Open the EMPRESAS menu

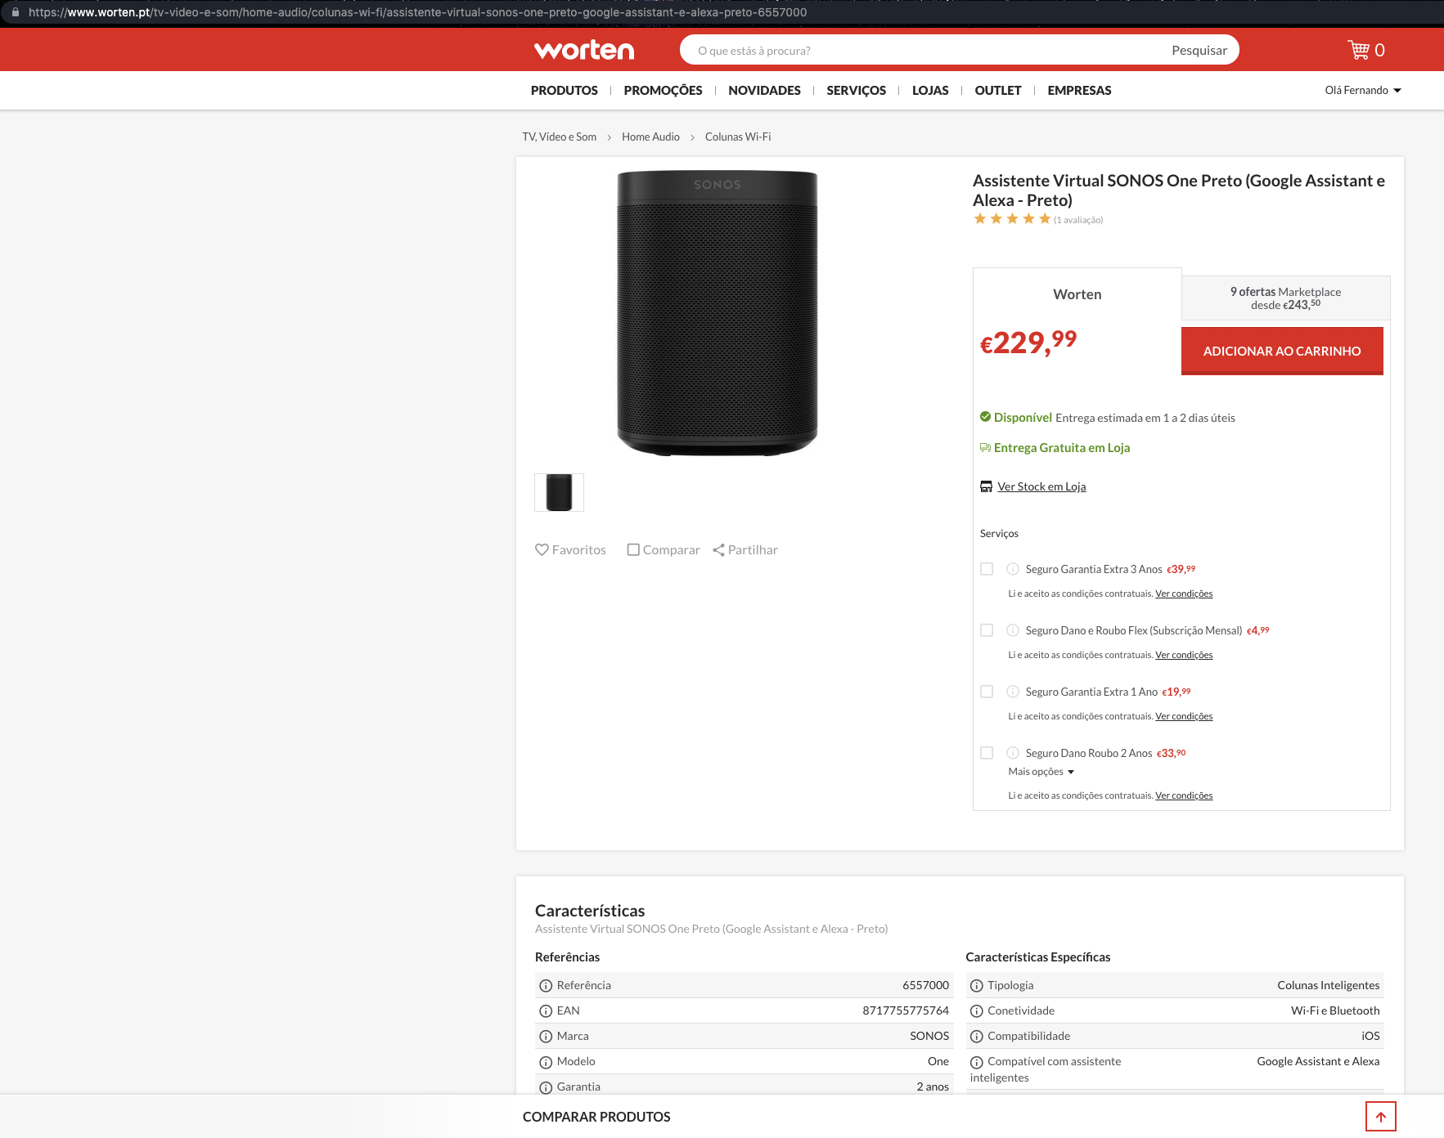click(x=1079, y=90)
